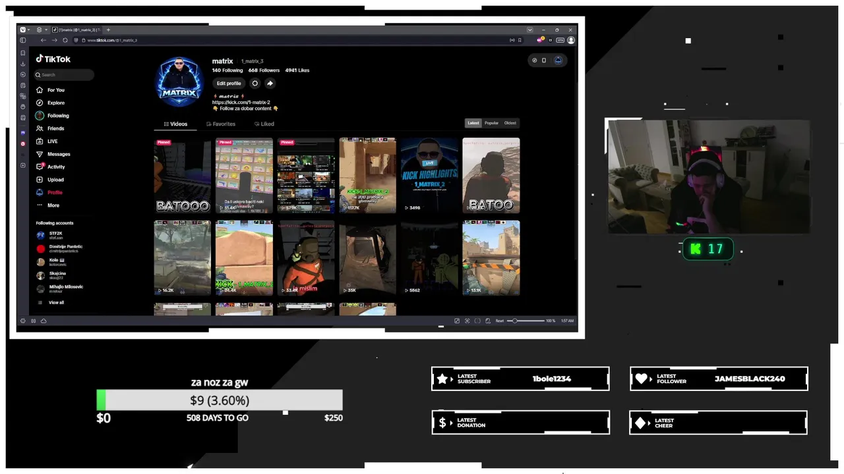Bookmark the page via address bar bookmark icon
The height and width of the screenshot is (474, 844).
pyautogui.click(x=520, y=40)
